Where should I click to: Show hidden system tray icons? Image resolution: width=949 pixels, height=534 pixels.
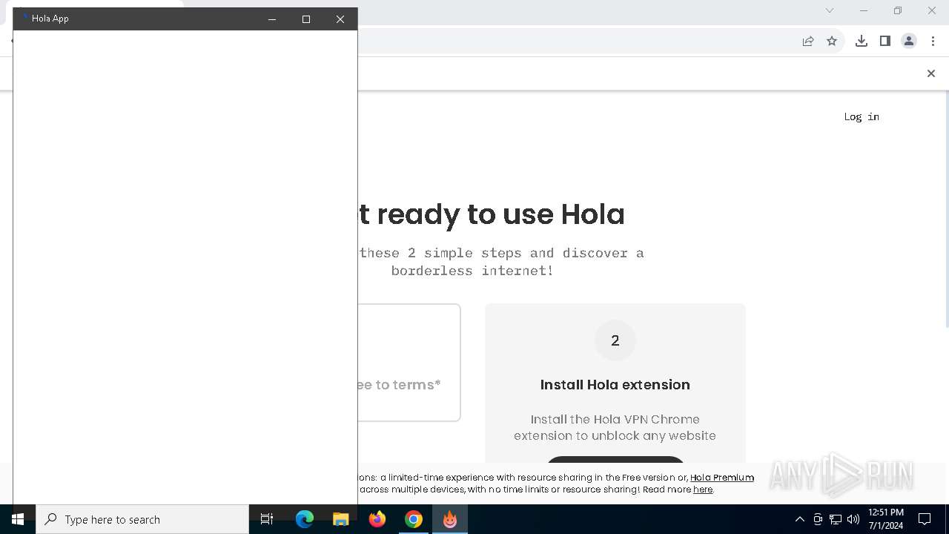pos(799,519)
